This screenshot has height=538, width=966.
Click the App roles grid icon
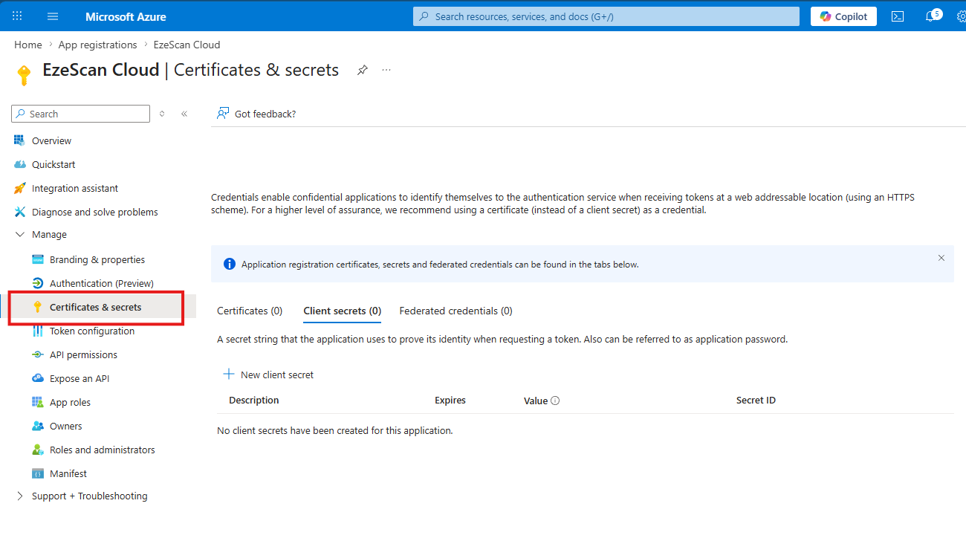click(37, 402)
